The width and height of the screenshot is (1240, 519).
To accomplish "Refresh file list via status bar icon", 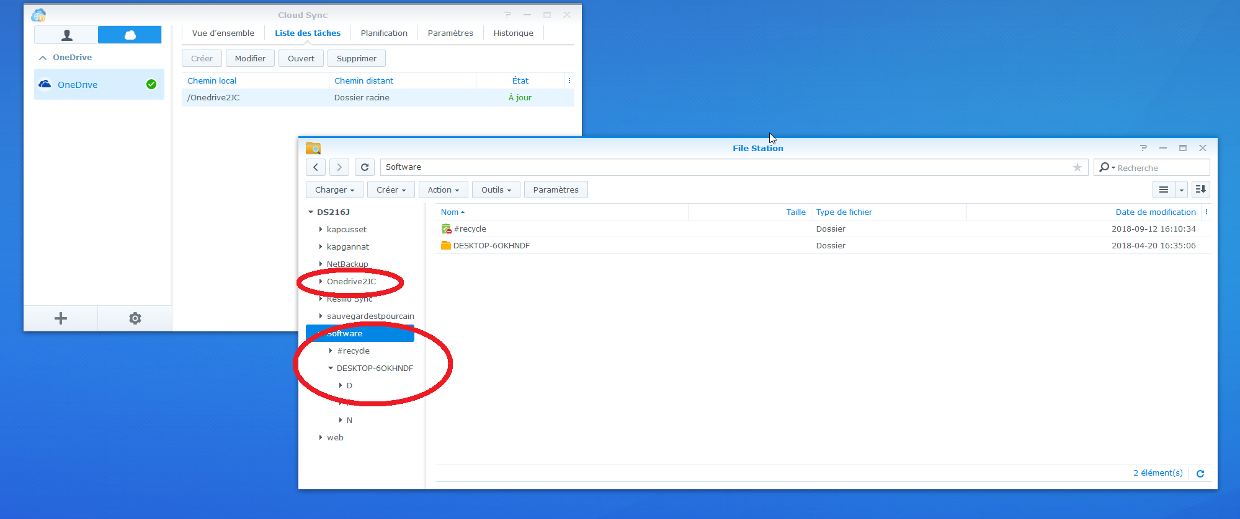I will 1200,474.
